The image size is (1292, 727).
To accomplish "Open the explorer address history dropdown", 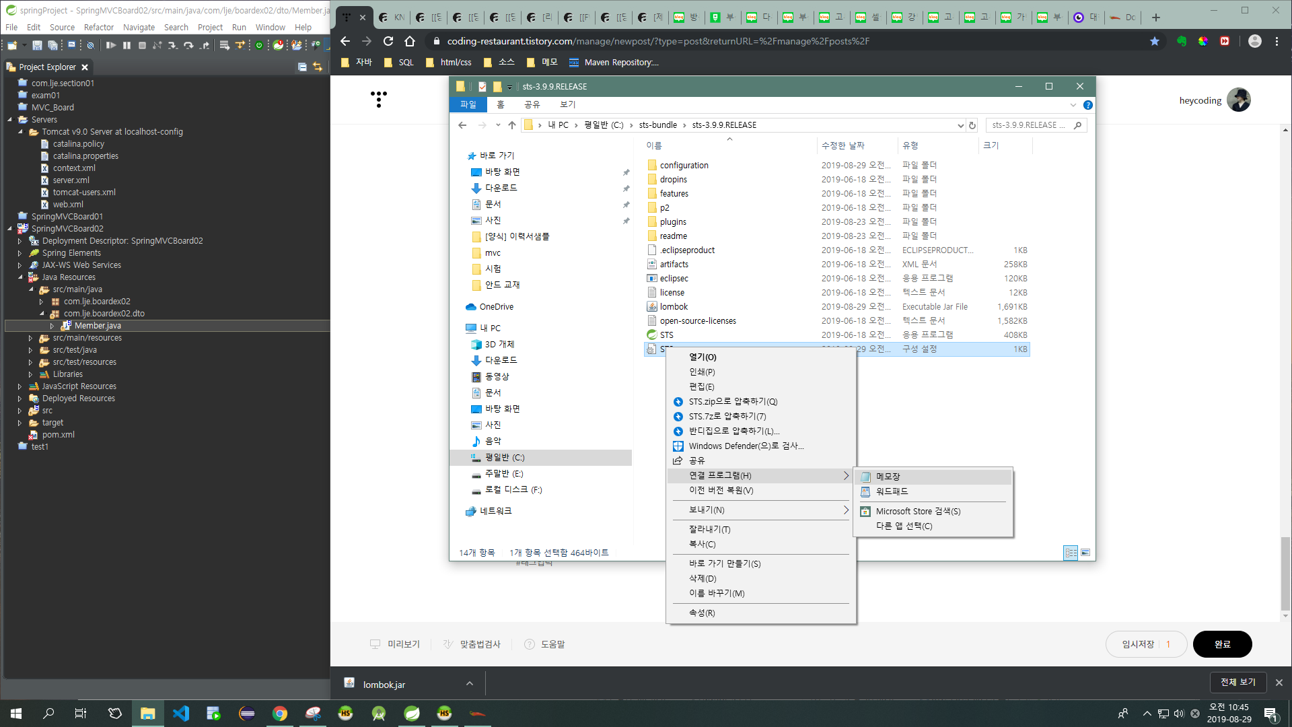I will [x=960, y=125].
